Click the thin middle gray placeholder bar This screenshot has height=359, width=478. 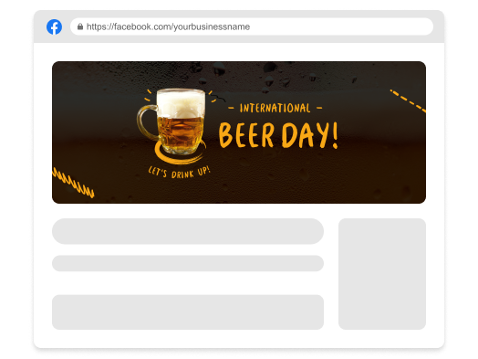tap(188, 263)
